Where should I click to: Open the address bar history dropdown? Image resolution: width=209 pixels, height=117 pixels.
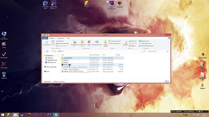[142, 51]
